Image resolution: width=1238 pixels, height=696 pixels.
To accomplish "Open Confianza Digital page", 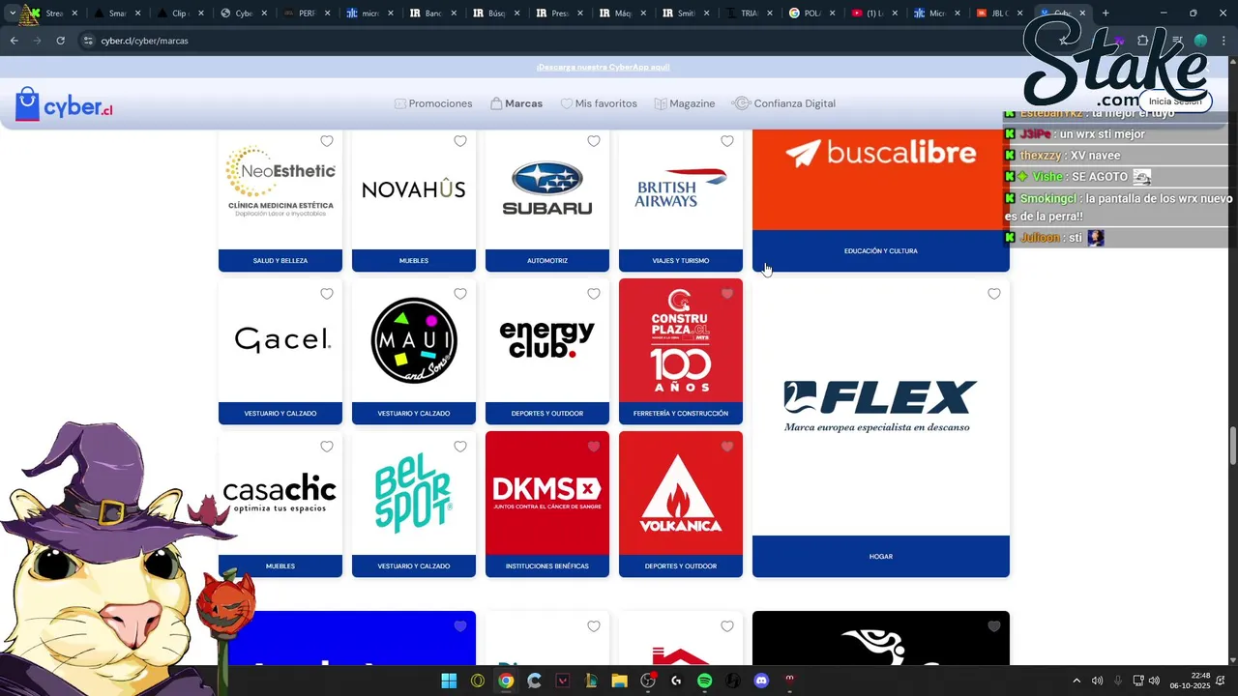I will [x=784, y=103].
